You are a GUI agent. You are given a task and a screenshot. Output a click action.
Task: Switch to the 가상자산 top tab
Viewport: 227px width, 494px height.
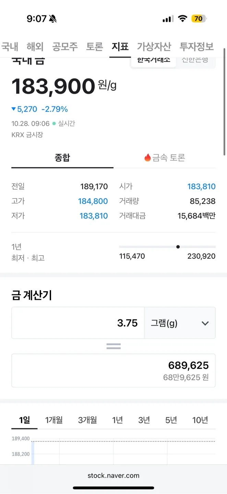pos(154,47)
